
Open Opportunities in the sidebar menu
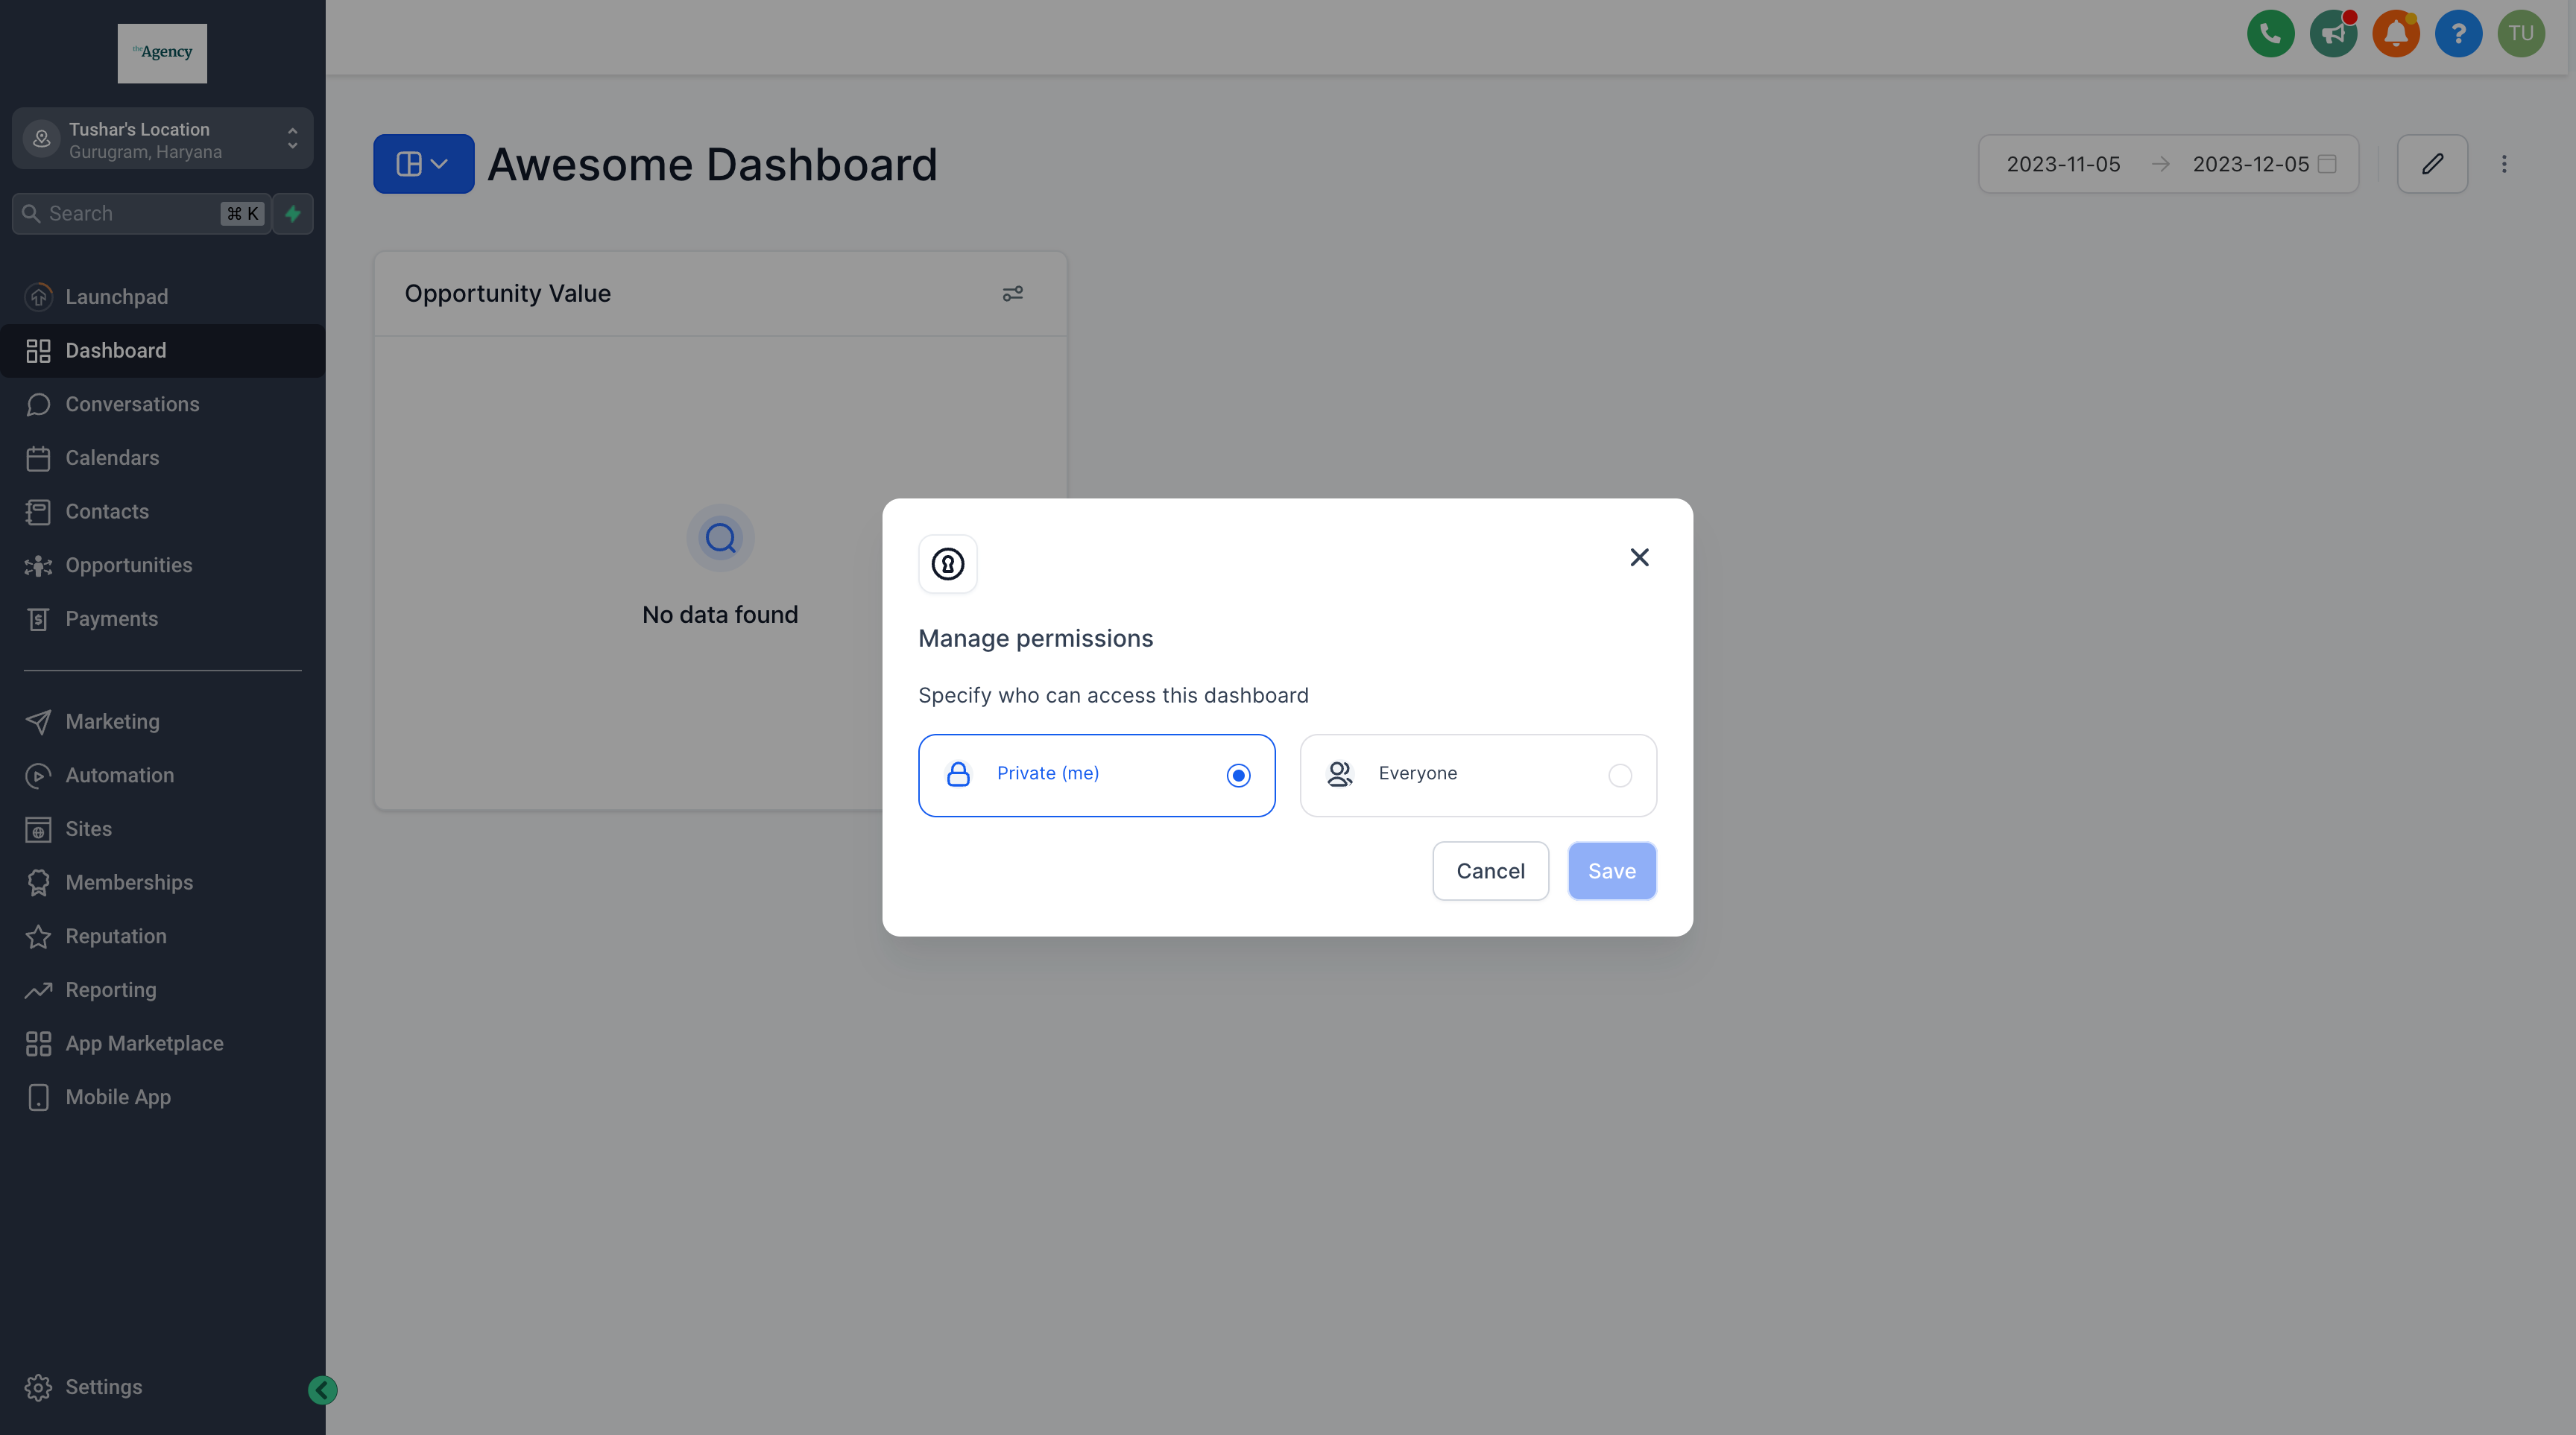(x=128, y=566)
